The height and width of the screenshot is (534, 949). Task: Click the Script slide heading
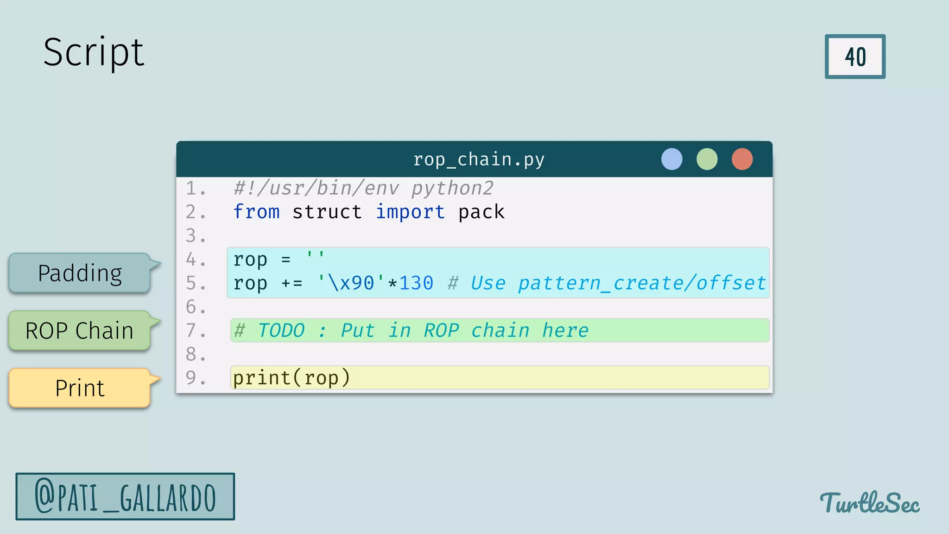point(94,52)
